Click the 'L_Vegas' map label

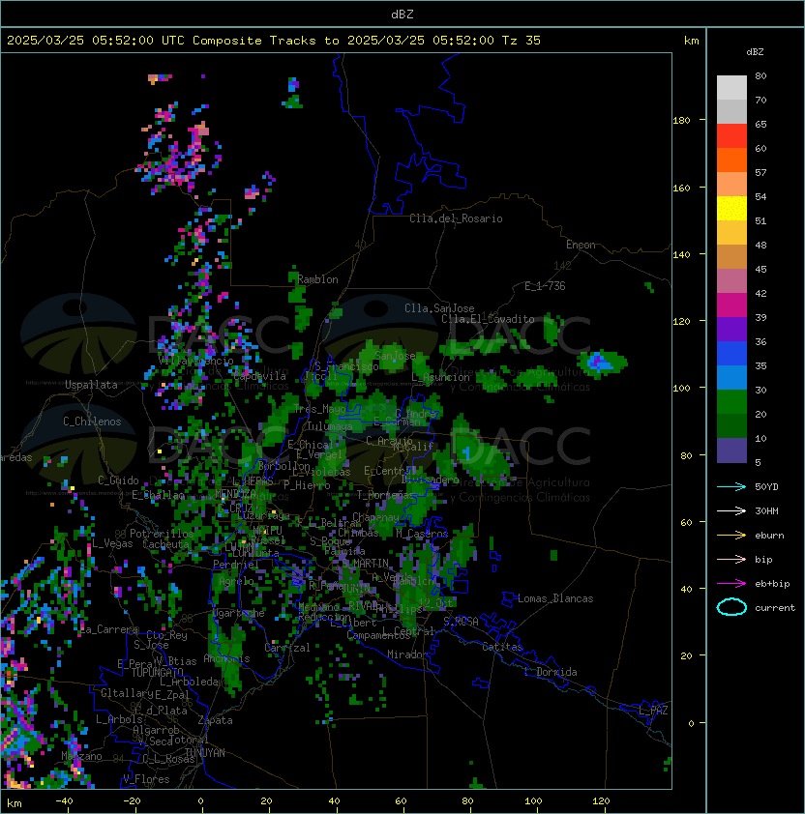(112, 543)
